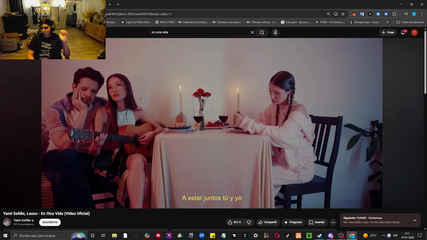Bookmark this page with the star icon
The image size is (427, 240).
(x=343, y=14)
